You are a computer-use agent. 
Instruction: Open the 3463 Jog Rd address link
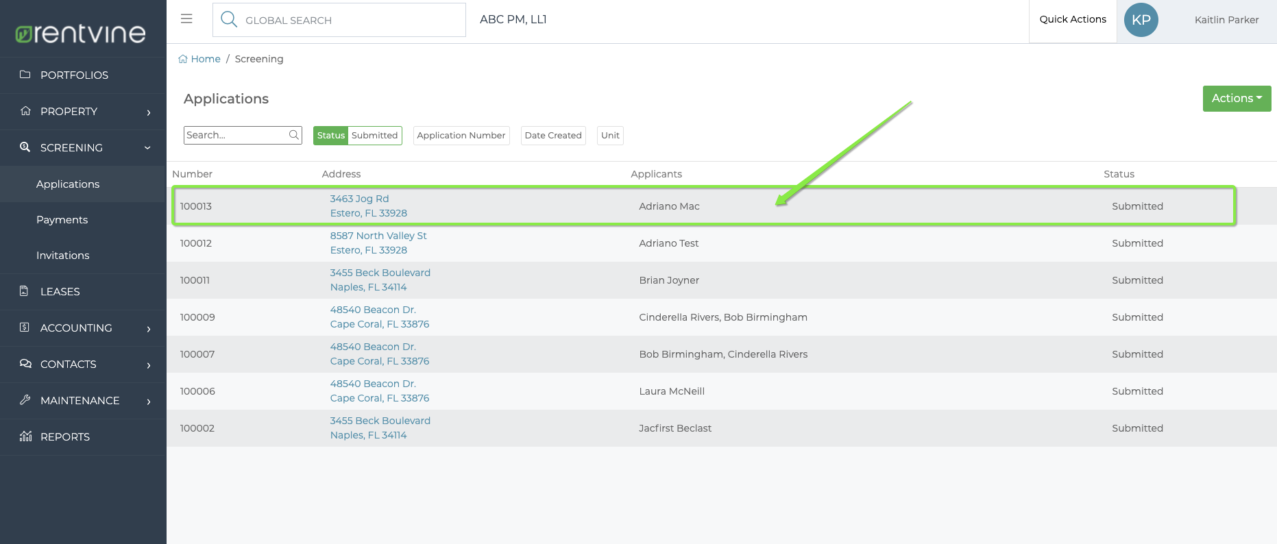tap(359, 199)
